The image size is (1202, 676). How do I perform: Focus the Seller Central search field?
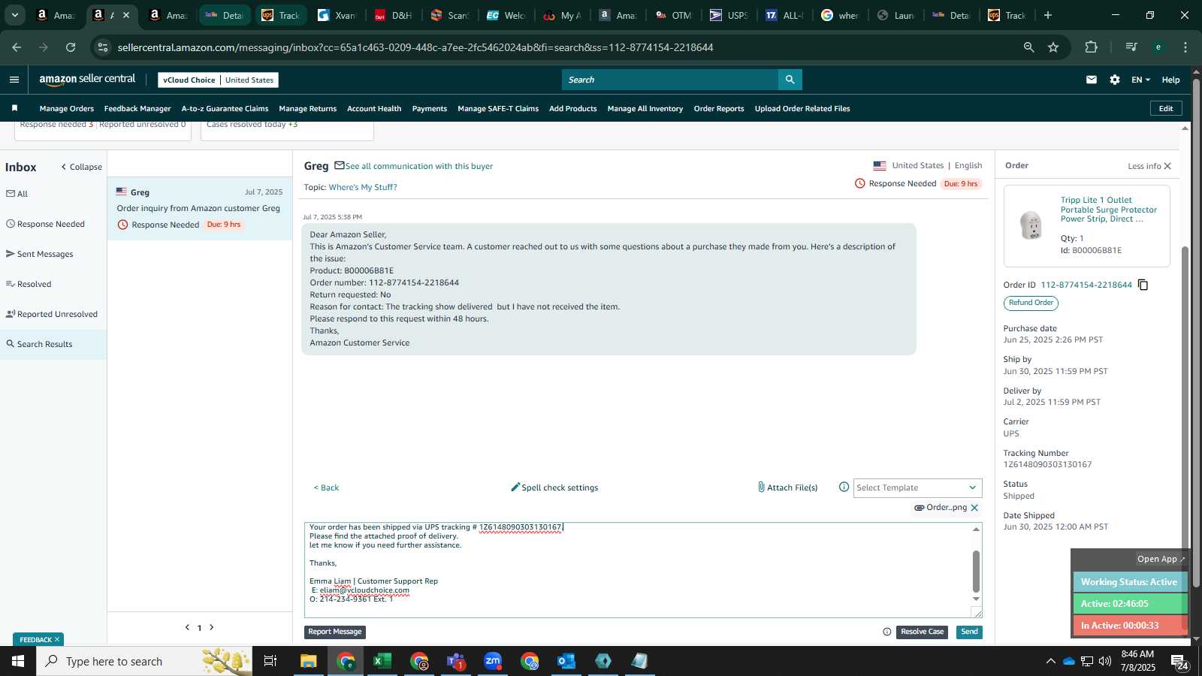pos(670,80)
